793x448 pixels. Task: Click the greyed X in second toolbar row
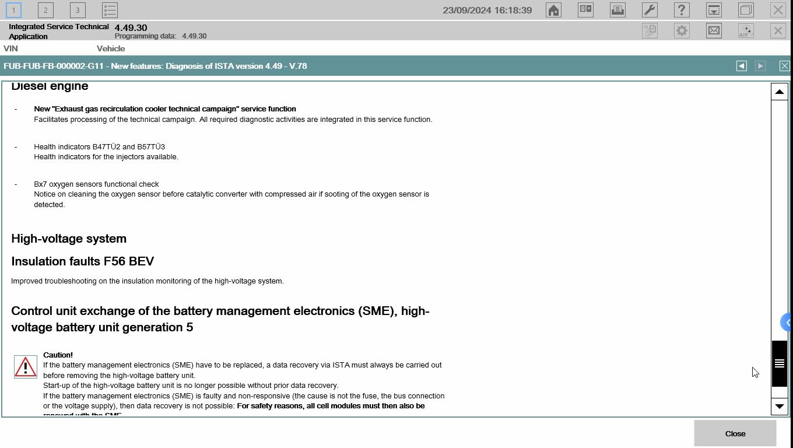click(x=778, y=30)
